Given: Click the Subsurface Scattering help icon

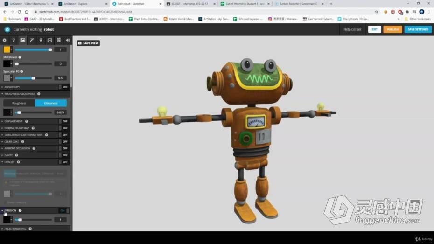Looking at the screenshot, I should (x=47, y=135).
